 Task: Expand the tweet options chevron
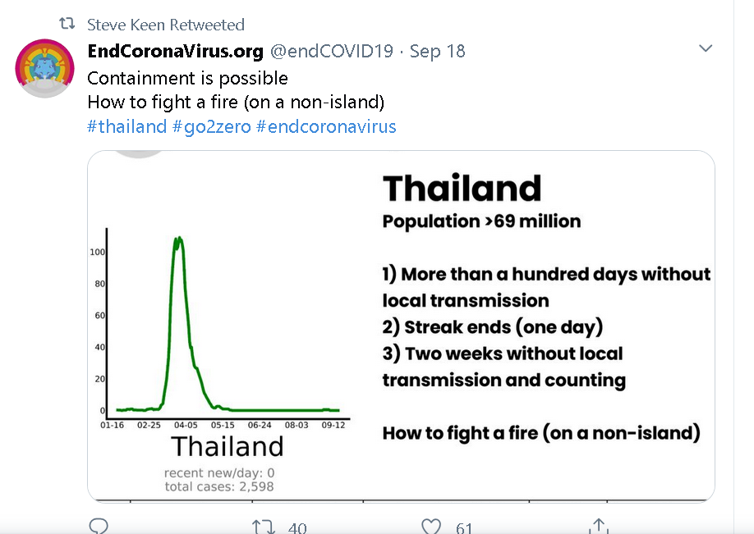click(705, 48)
